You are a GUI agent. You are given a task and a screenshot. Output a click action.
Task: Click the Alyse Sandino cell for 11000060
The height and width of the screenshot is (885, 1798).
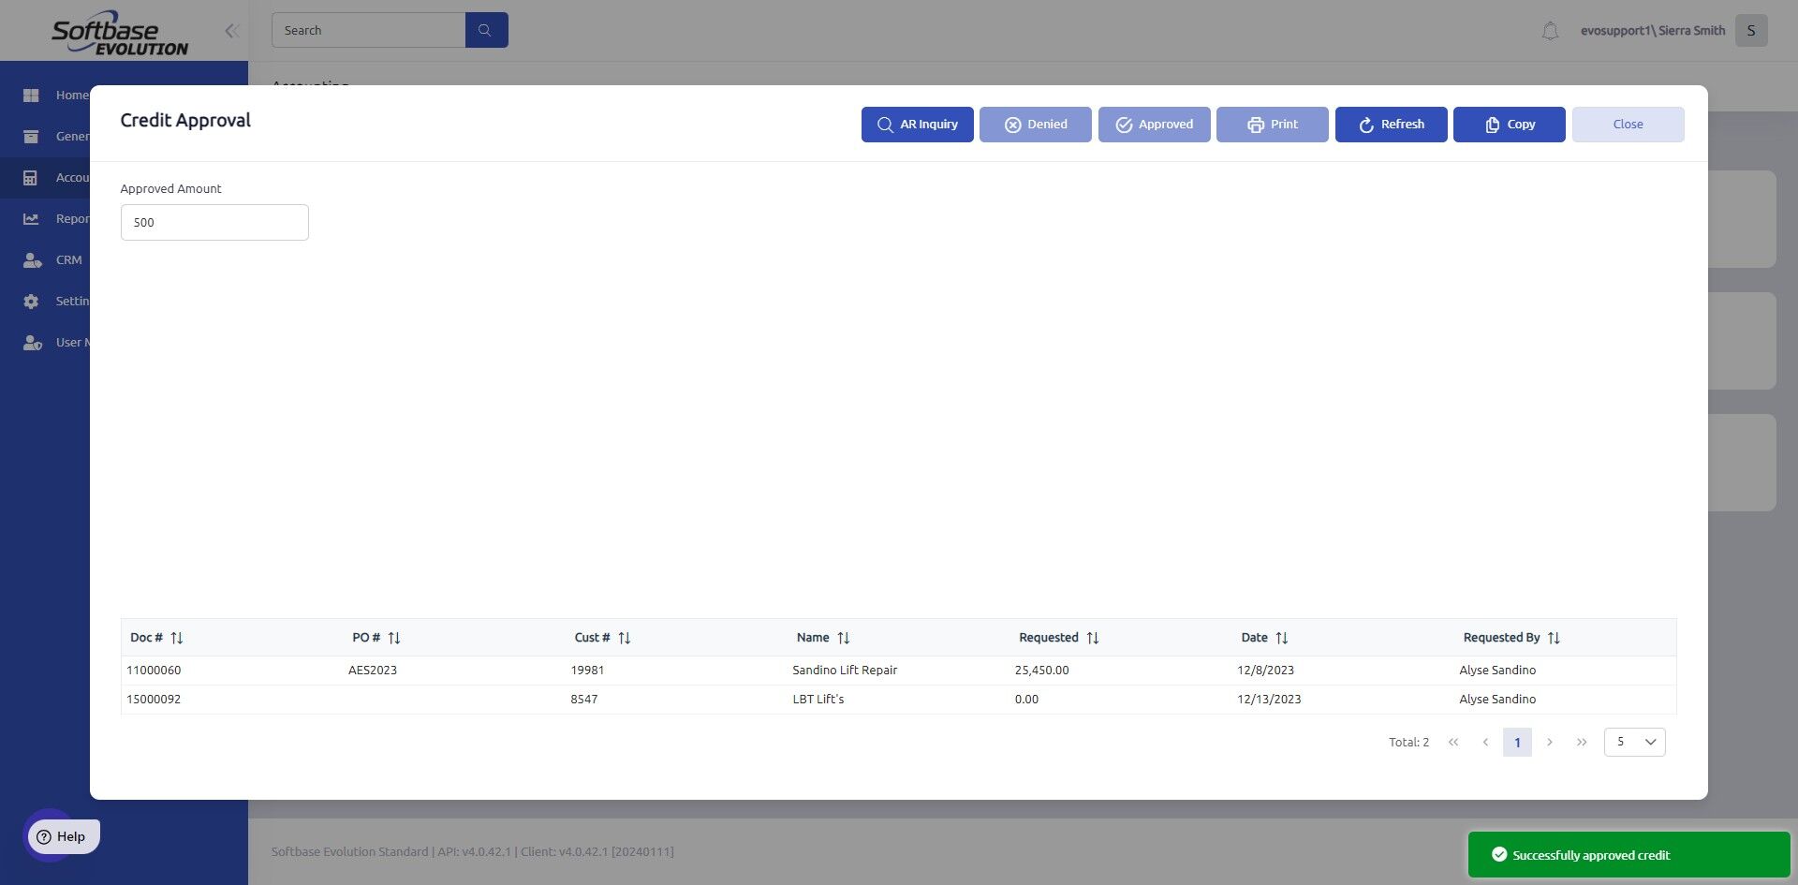[x=1497, y=671]
